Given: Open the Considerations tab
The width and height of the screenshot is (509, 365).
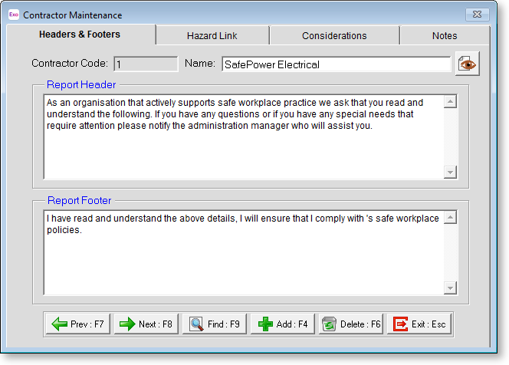Looking at the screenshot, I should pos(334,36).
